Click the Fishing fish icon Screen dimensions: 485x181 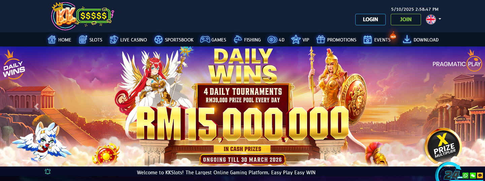coord(238,39)
